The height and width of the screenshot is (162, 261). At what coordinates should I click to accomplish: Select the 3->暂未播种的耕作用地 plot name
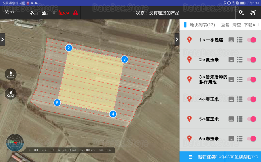coord(213,79)
